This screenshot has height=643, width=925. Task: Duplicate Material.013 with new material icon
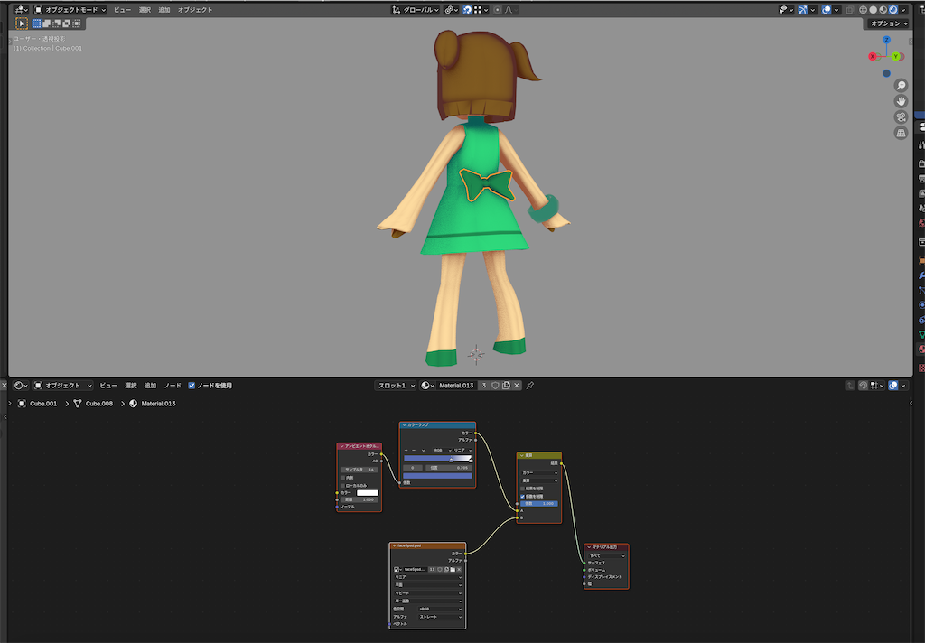(x=506, y=386)
